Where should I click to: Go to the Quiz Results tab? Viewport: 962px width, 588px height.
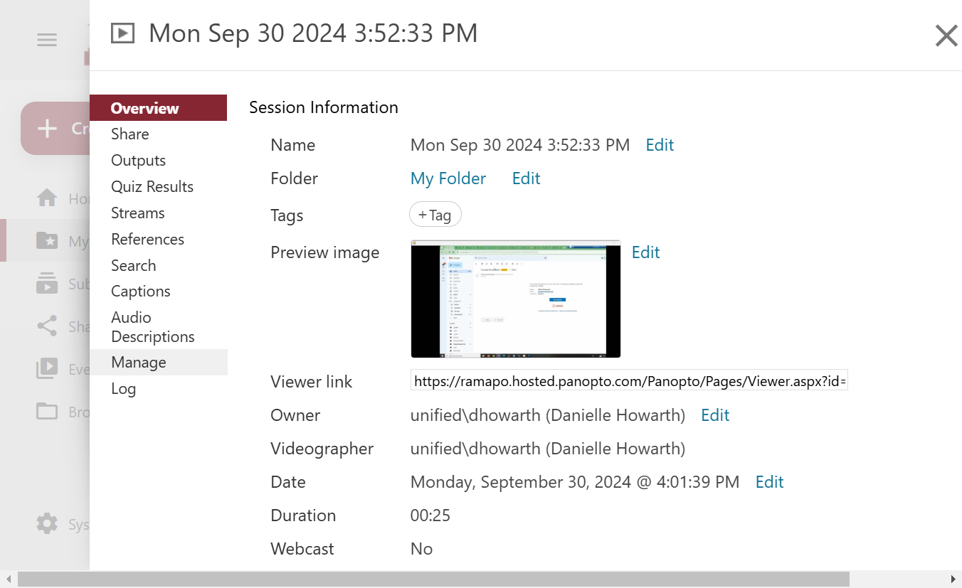[152, 187]
